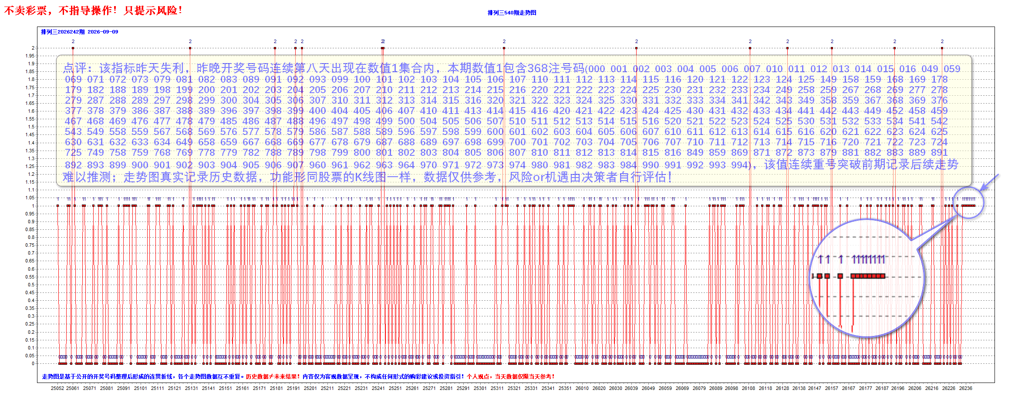Click the y-axis label "1.95"
The height and width of the screenshot is (403, 1025).
tap(30, 56)
